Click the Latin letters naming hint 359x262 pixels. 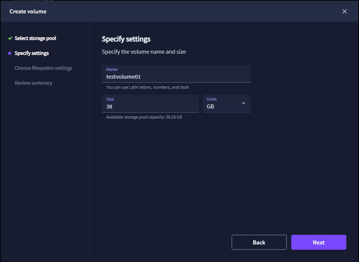point(147,87)
